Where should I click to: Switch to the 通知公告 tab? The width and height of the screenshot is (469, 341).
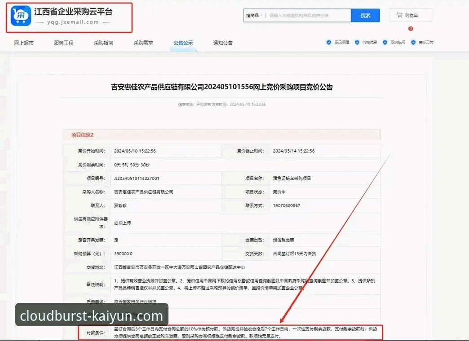click(222, 43)
